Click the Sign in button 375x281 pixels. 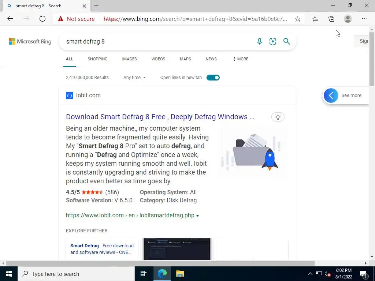[362, 41]
